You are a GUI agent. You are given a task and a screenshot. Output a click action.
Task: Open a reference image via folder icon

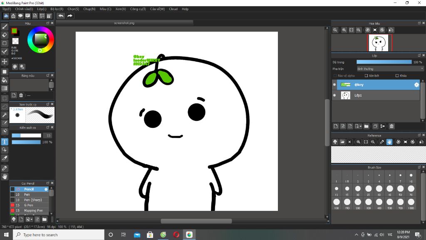click(342, 142)
